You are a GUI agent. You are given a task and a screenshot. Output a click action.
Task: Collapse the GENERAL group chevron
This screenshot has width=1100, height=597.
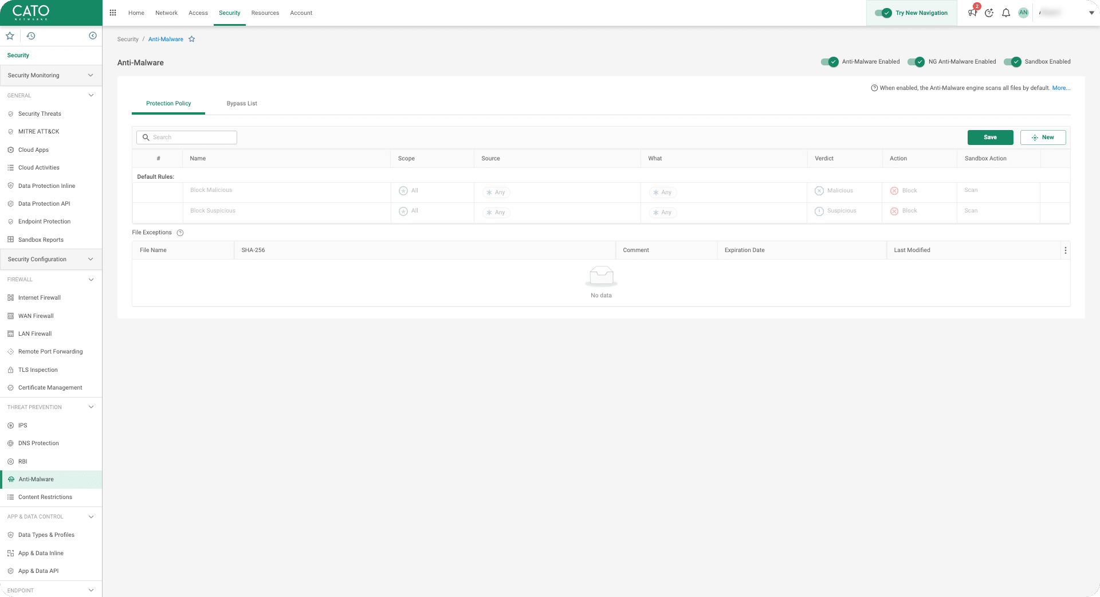[x=91, y=95]
